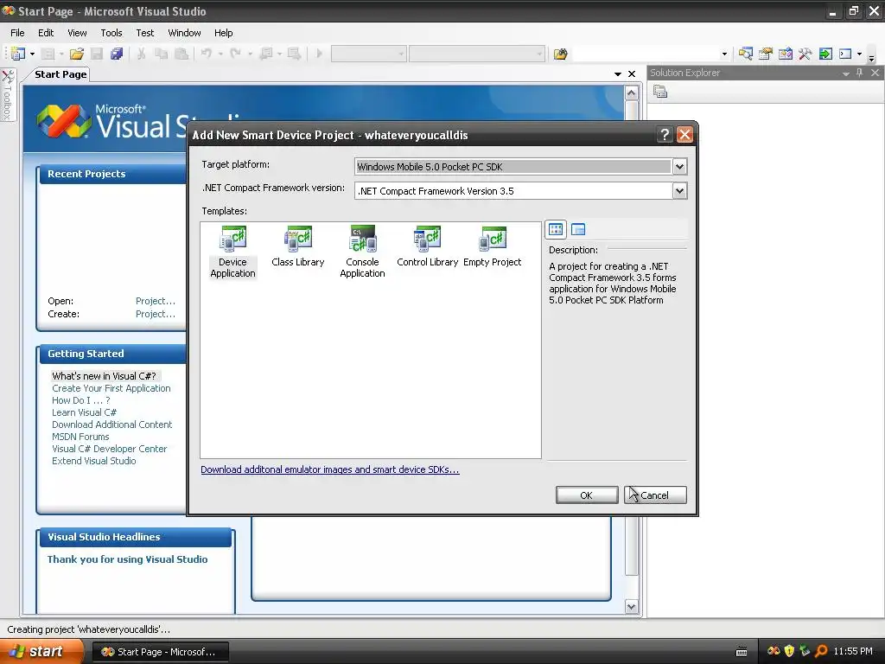
Task: Open the Tools menu
Action: pyautogui.click(x=111, y=33)
